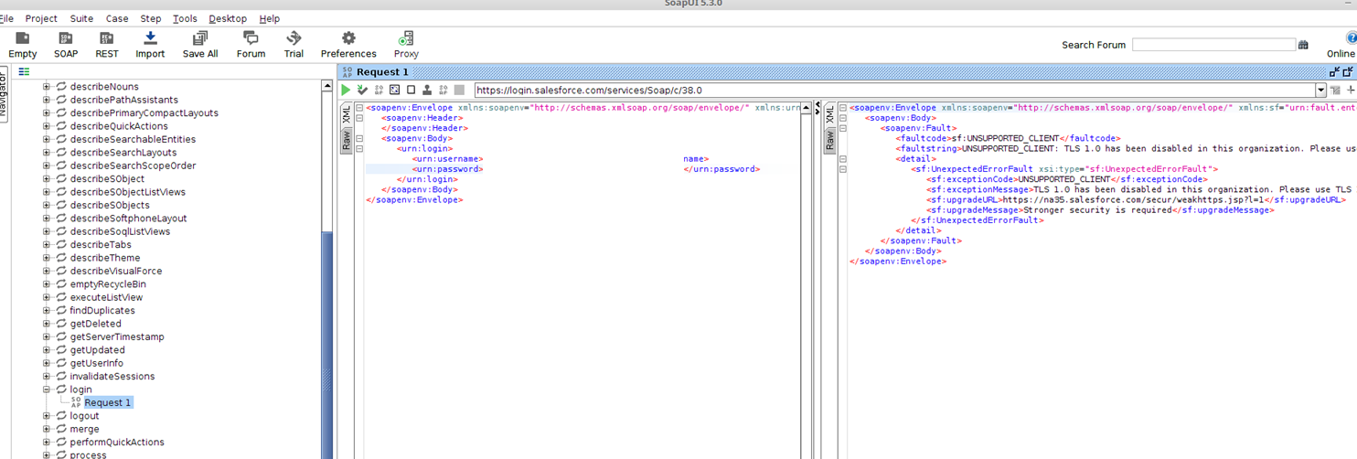This screenshot has height=459, width=1357.
Task: Select Request 1 in the tree
Action: [108, 402]
